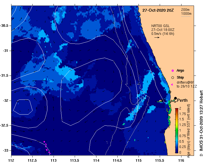Click the latitude label -31
The image size is (206, 165).
click(x=5, y=51)
